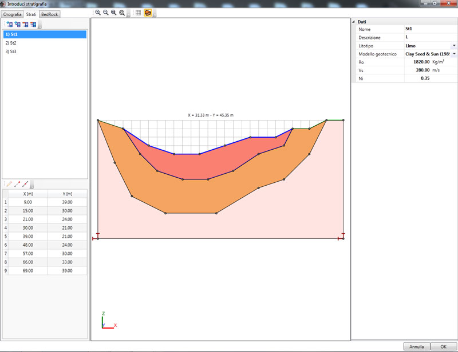The image size is (458, 352).
Task: Open the grid/fill toolbar overflow handle
Action: click(155, 13)
